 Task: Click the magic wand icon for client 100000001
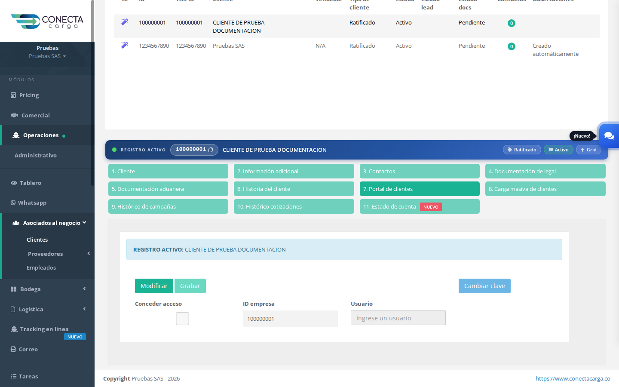coord(125,22)
